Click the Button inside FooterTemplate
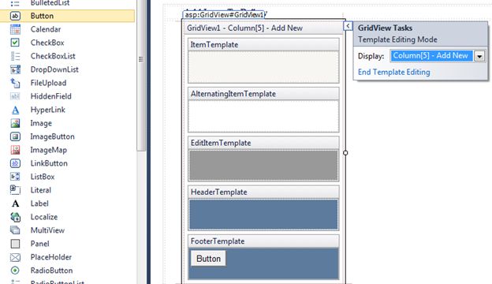Screen dimensions: 492x284 [x=208, y=259]
